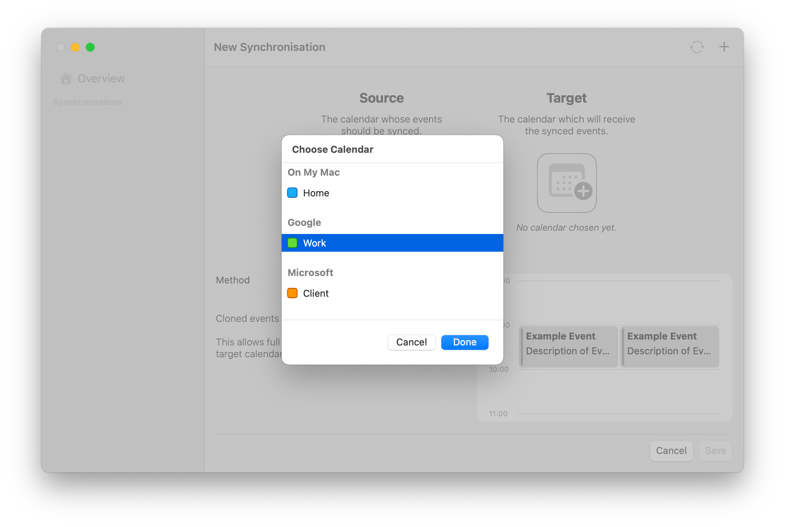785x527 pixels.
Task: Click the Google group header
Action: [304, 223]
